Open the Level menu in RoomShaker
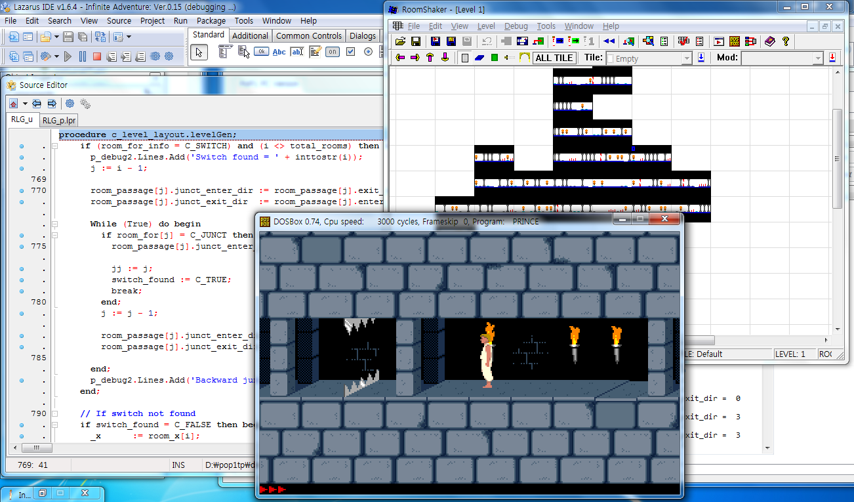The height and width of the screenshot is (502, 854). pos(486,26)
